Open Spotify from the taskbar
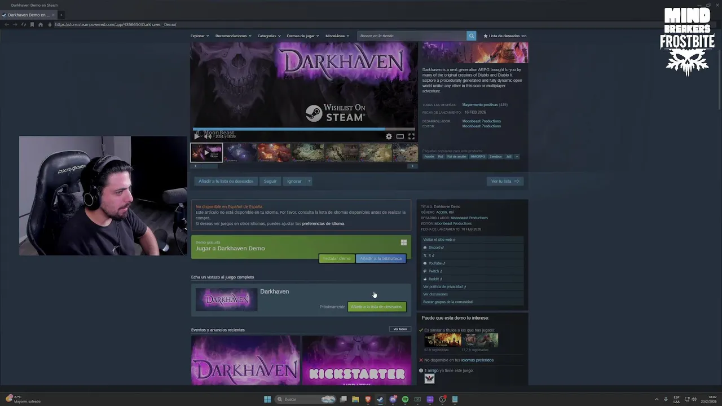Viewport: 722px width, 406px height. click(x=405, y=399)
